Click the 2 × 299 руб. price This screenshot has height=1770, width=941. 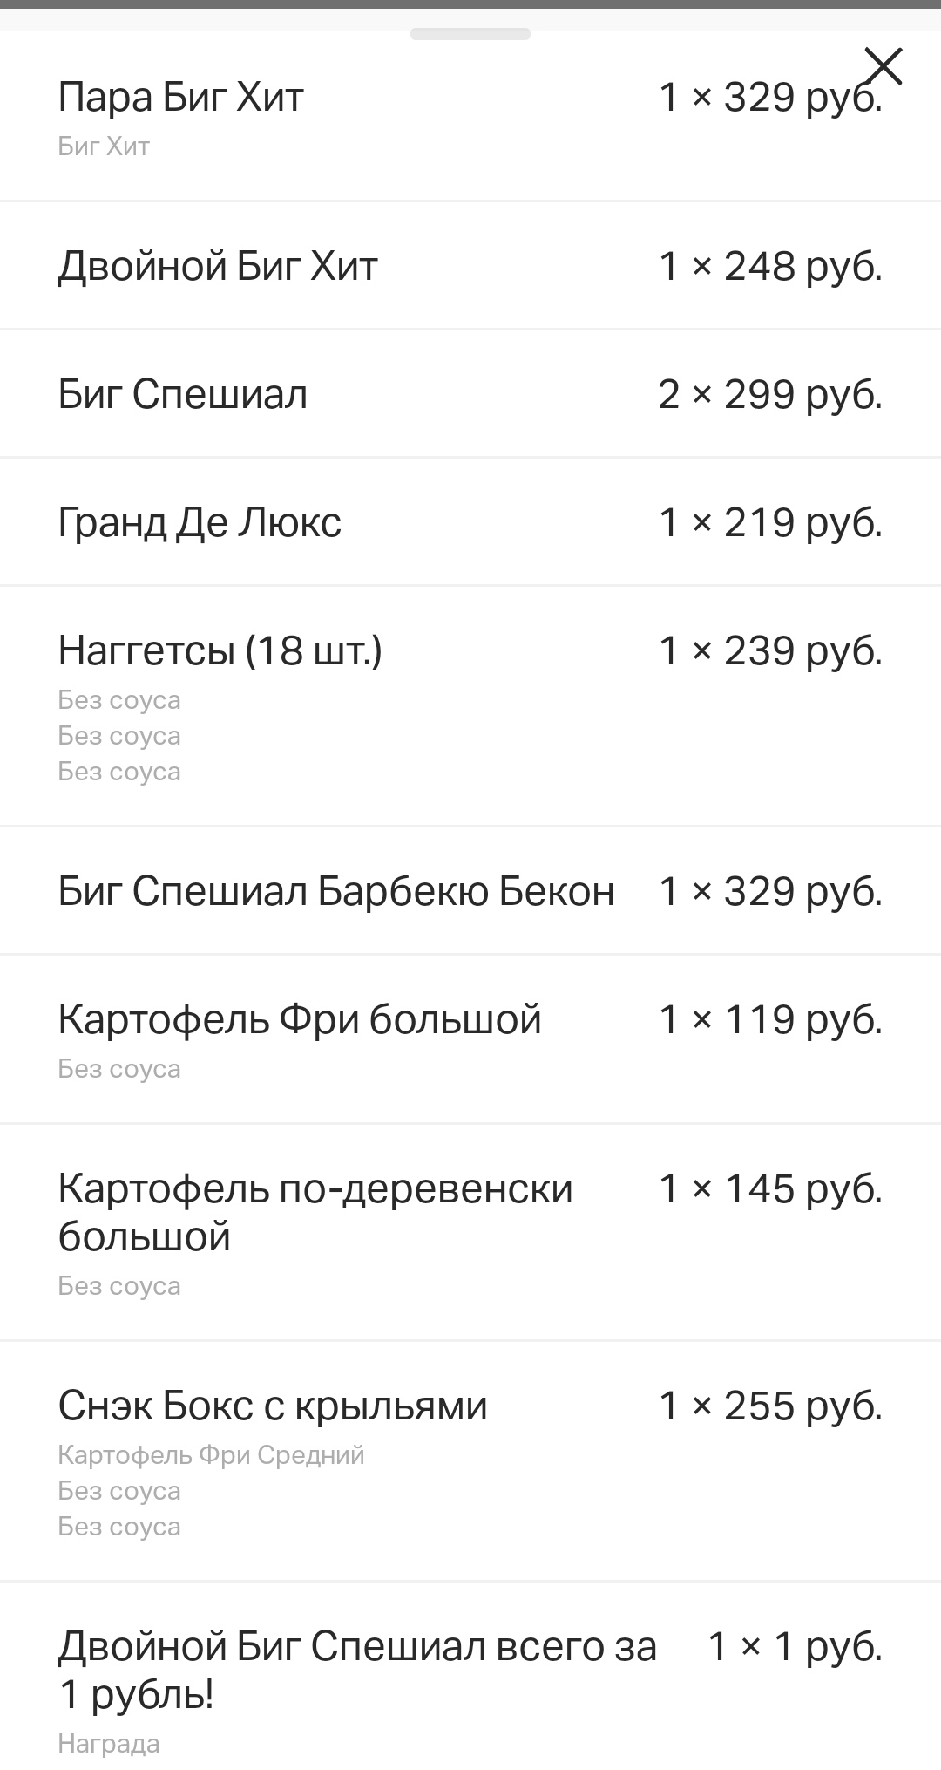770,395
